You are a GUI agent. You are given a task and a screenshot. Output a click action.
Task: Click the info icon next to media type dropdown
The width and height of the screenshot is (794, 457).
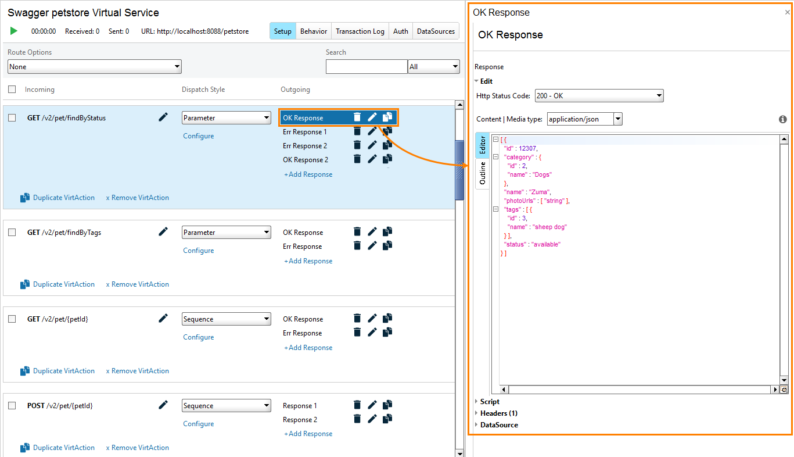(782, 119)
